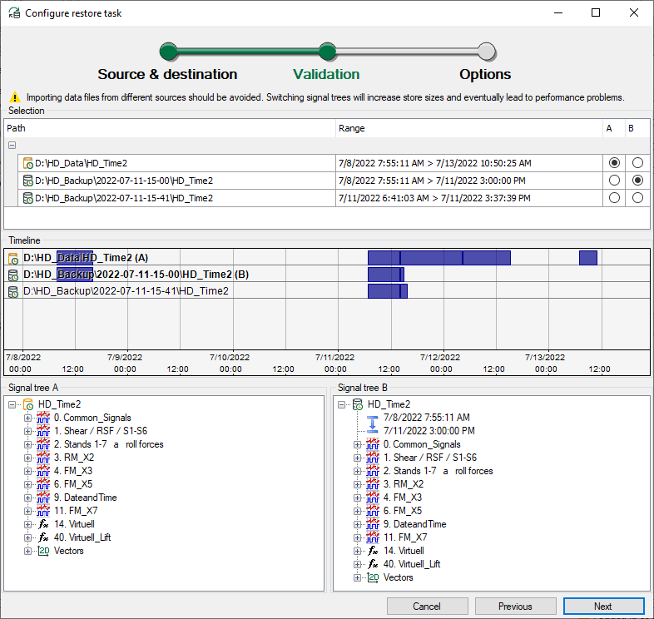
Task: Click the Range column header
Action: pos(351,128)
